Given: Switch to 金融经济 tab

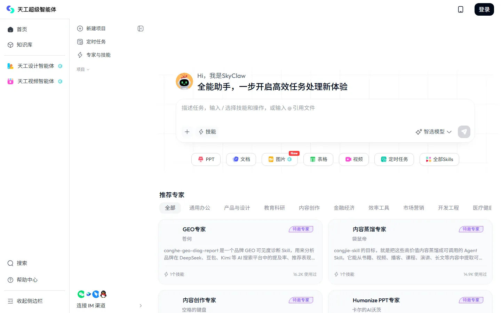Looking at the screenshot, I should click(344, 208).
